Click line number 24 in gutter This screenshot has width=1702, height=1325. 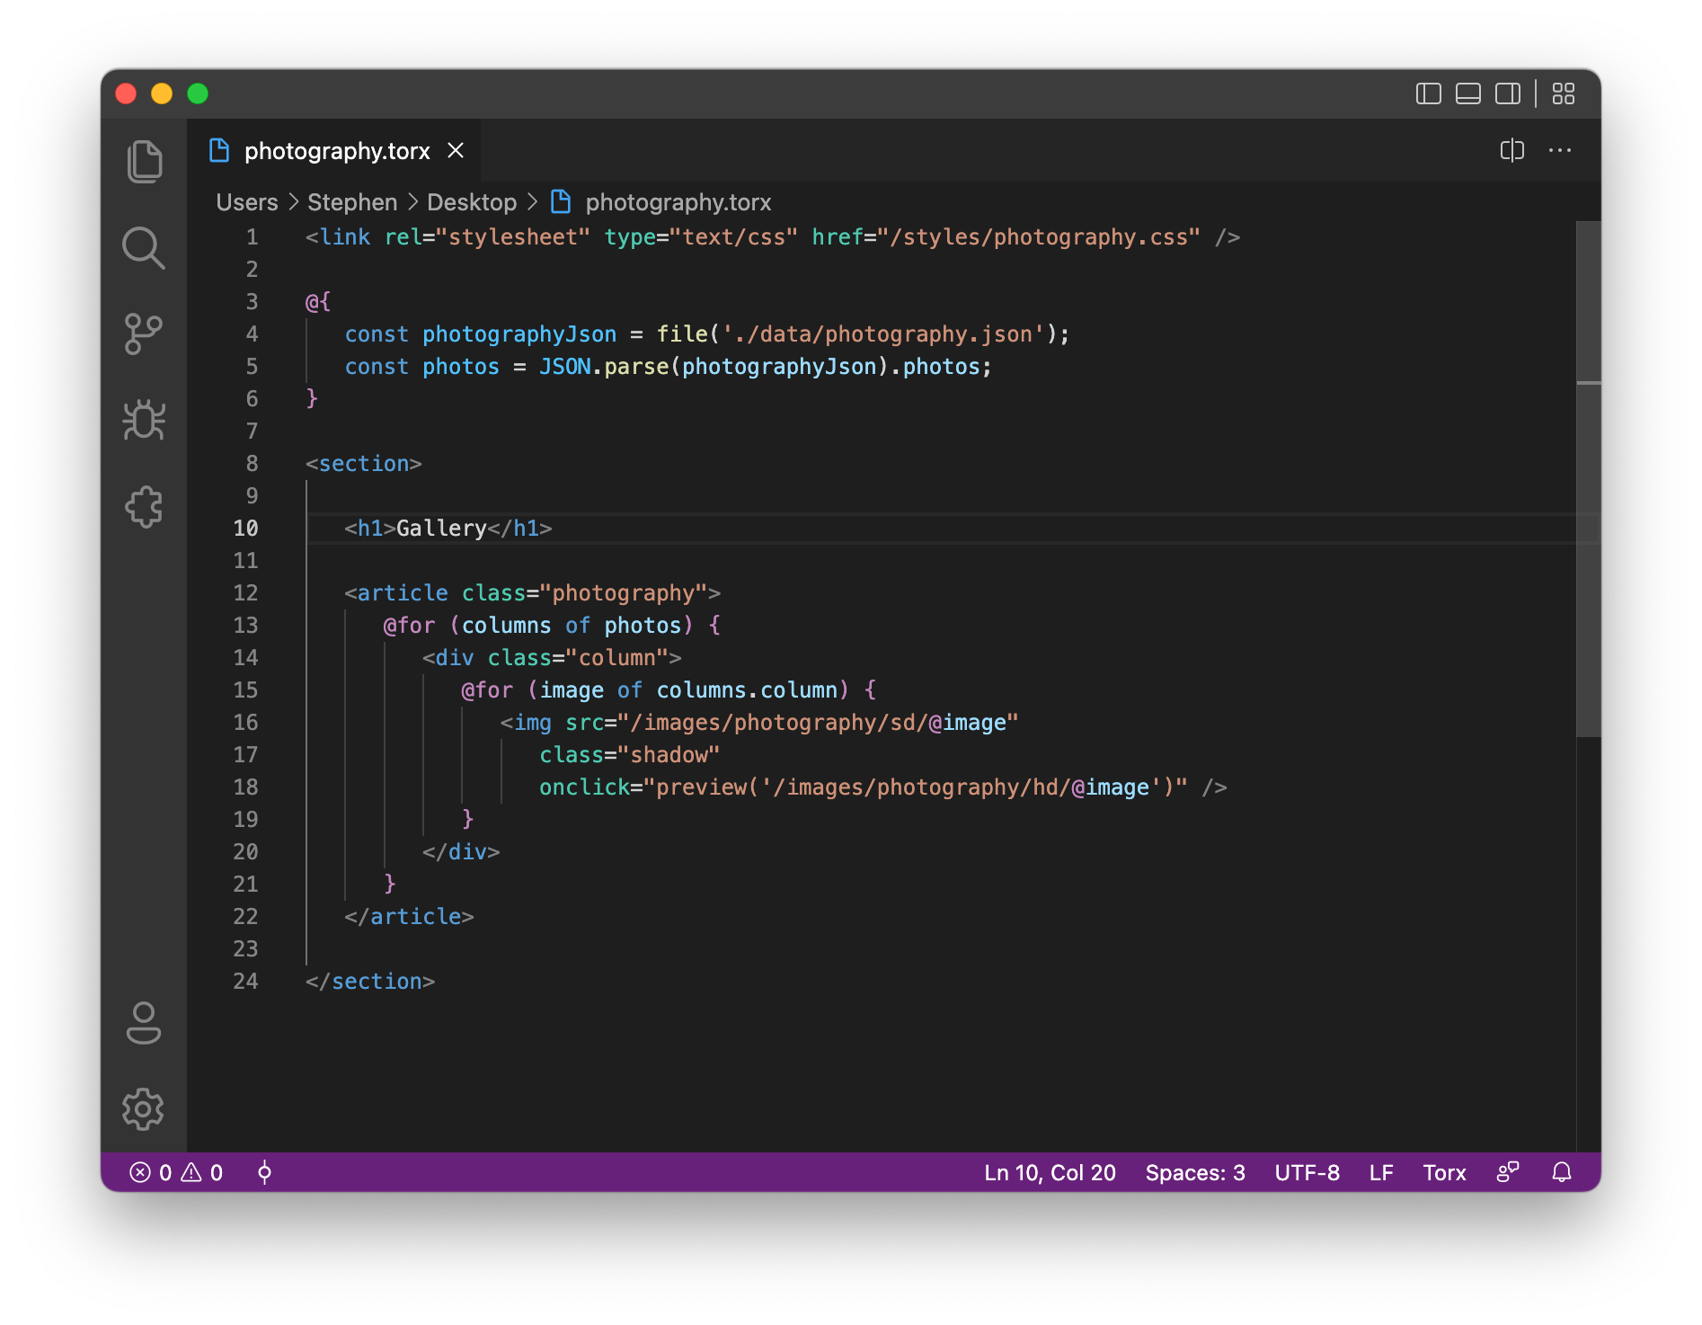(245, 982)
